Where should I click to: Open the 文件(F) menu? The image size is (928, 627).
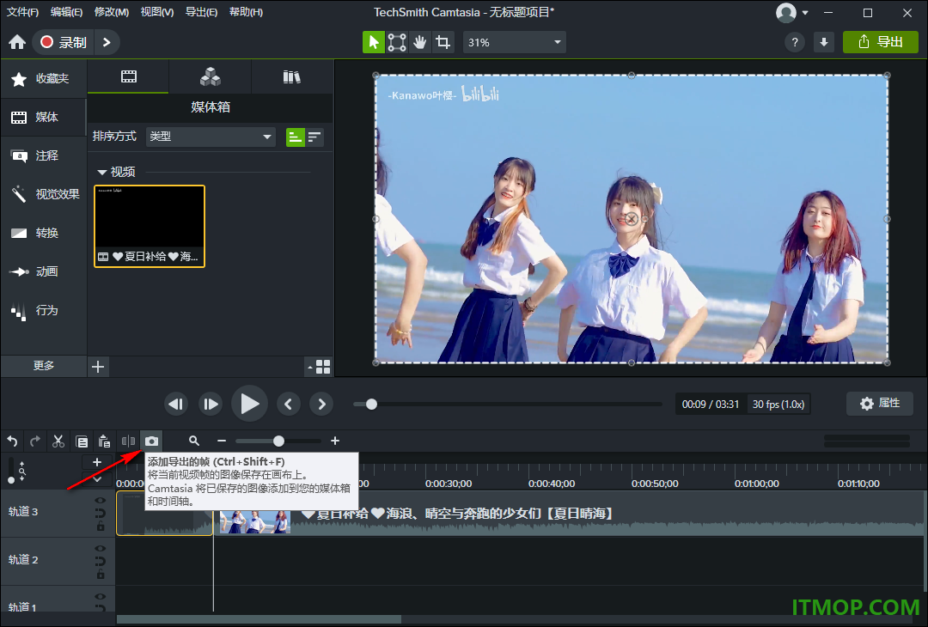22,12
